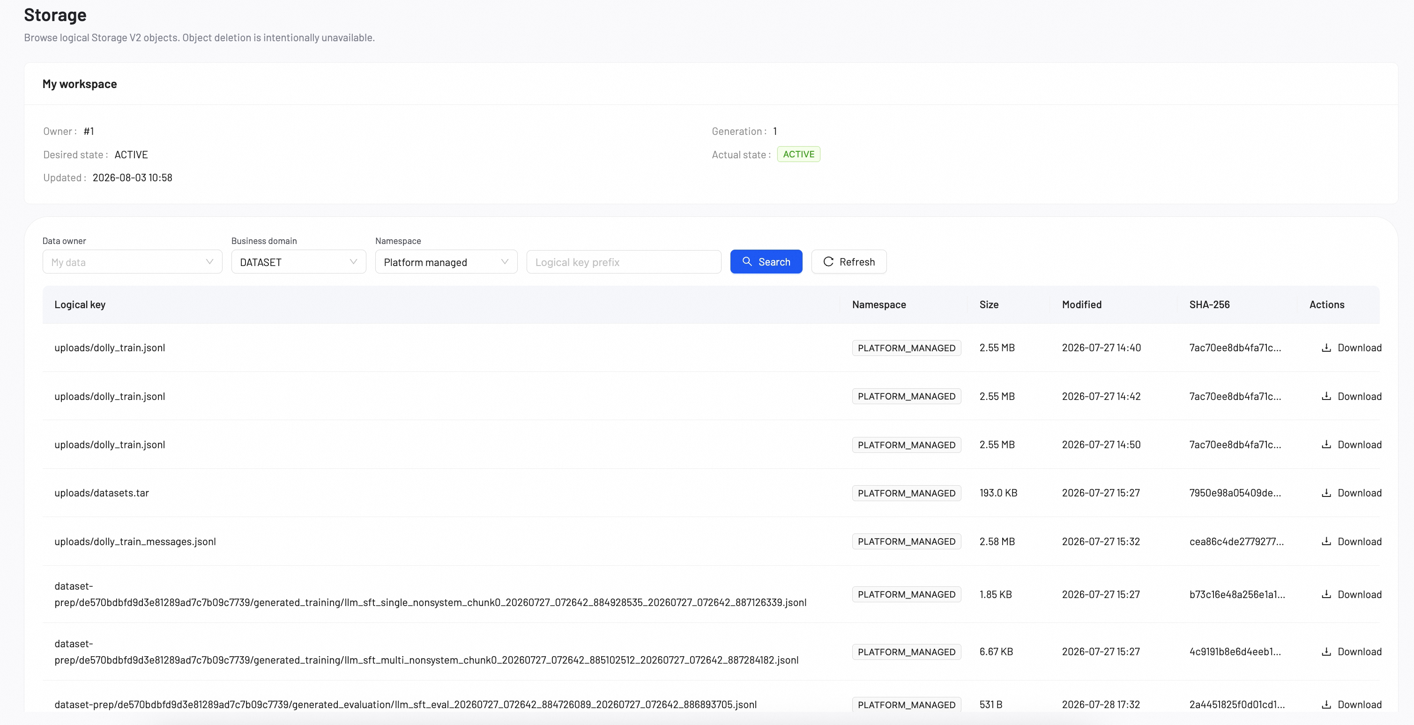1414x725 pixels.
Task: Click the llm_sft_multi_nonsystem logical key
Action: click(x=426, y=652)
